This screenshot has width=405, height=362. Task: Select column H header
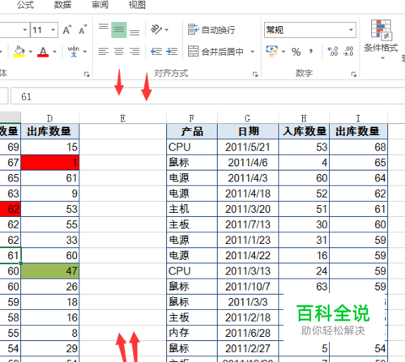304,118
